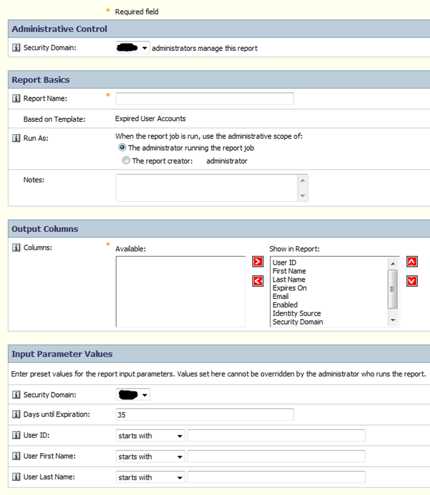This screenshot has width=430, height=495.
Task: Click info icon beside Columns label
Action: 17,248
